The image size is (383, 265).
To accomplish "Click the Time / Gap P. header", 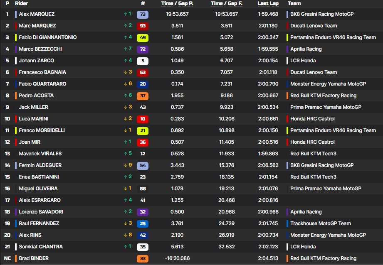I will coord(177,3).
